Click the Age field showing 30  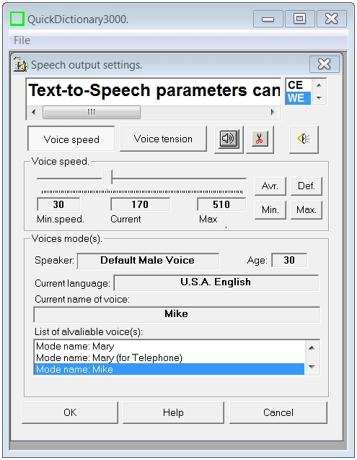tap(289, 260)
